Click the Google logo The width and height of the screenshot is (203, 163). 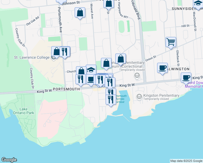9,160
